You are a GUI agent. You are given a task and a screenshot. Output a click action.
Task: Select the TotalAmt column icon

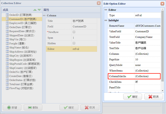pyautogui.click(x=7, y=84)
